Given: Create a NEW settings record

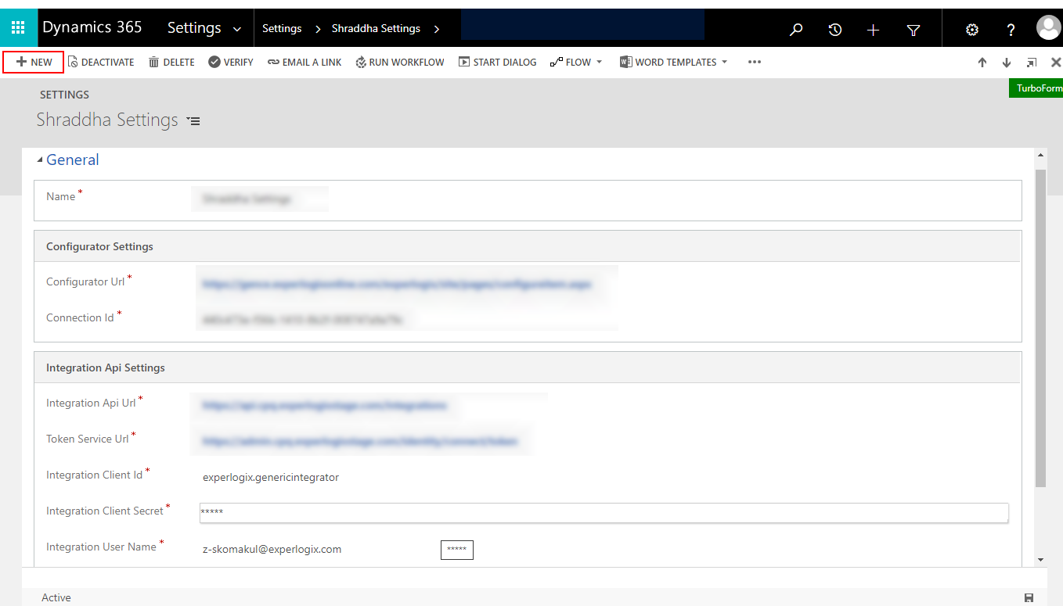Looking at the screenshot, I should tap(34, 62).
